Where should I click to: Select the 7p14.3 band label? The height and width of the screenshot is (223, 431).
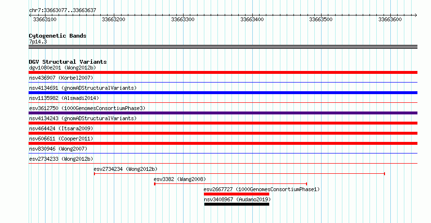38,42
